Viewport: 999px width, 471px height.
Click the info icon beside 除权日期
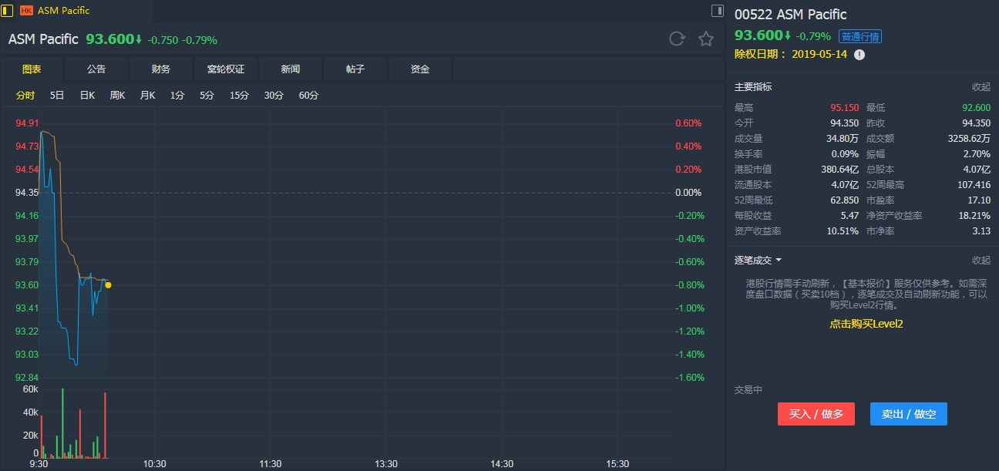859,55
